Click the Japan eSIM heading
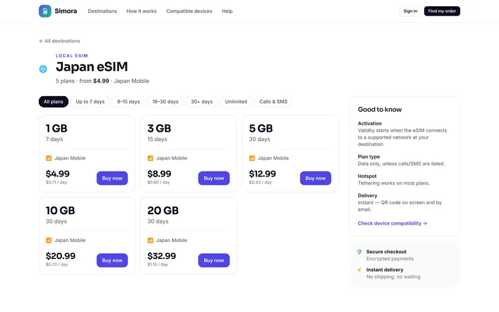The image size is (499, 312). (92, 67)
